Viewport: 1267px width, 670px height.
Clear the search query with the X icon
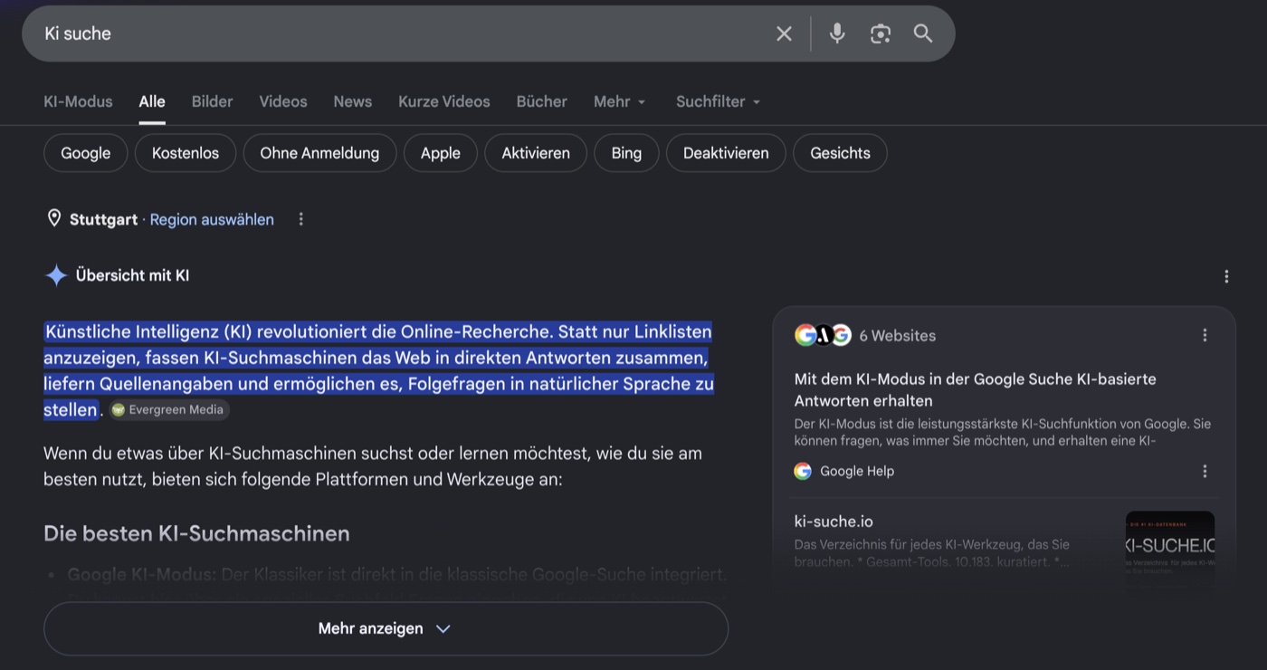point(784,33)
